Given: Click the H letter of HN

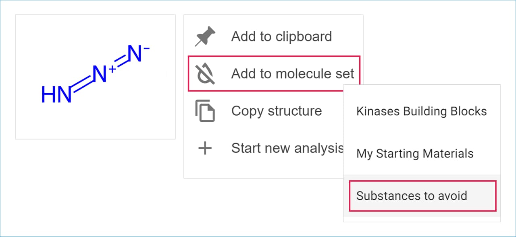Looking at the screenshot, I should pyautogui.click(x=48, y=95).
